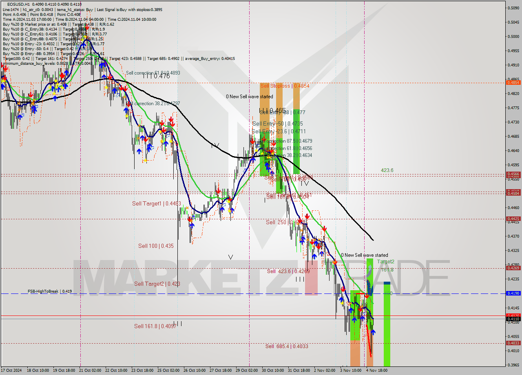Select the red 0.4425 price axis tag
The height and width of the screenshot is (375, 522).
tap(513, 219)
